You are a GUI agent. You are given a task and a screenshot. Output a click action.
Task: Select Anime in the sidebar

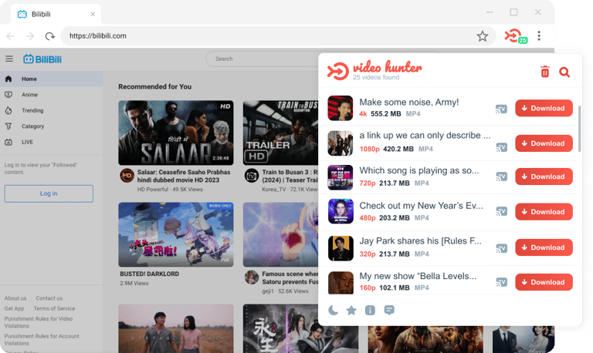(51, 95)
